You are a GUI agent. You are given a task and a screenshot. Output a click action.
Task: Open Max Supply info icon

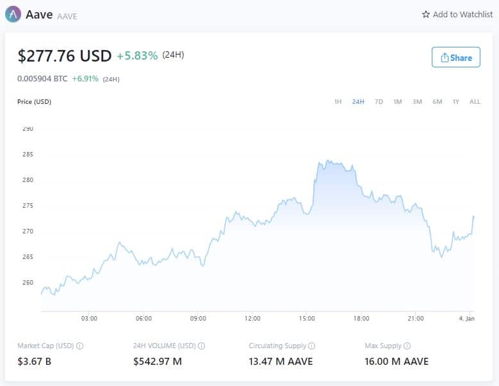pyautogui.click(x=407, y=346)
